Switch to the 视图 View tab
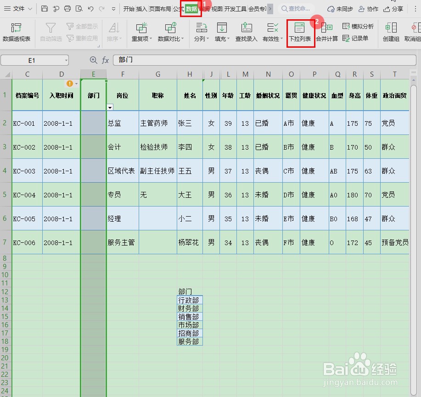Image resolution: width=421 pixels, height=397 pixels. click(217, 9)
